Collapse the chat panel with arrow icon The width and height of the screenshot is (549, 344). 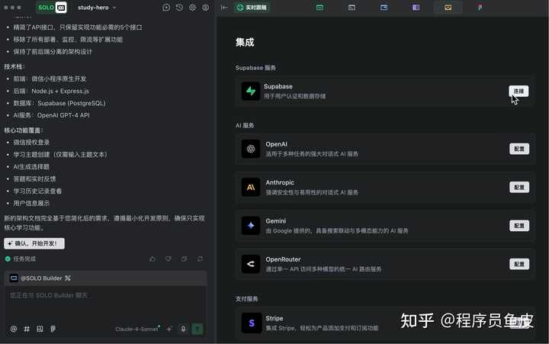[224, 8]
